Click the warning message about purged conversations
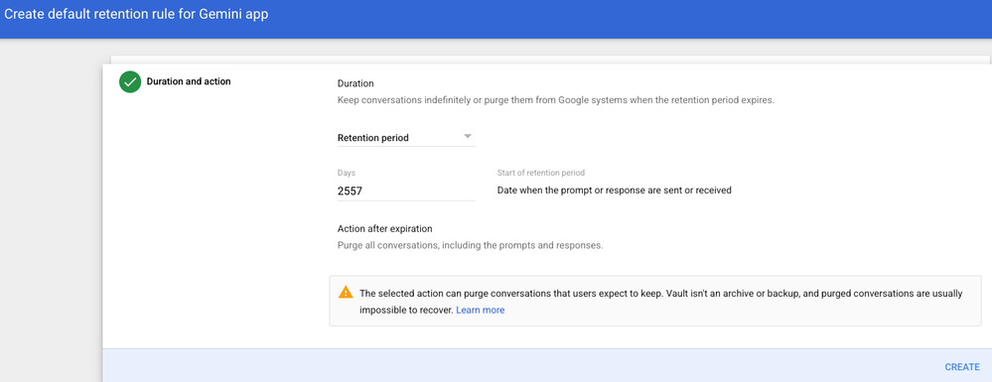Screen dimensions: 992x382 (661, 302)
